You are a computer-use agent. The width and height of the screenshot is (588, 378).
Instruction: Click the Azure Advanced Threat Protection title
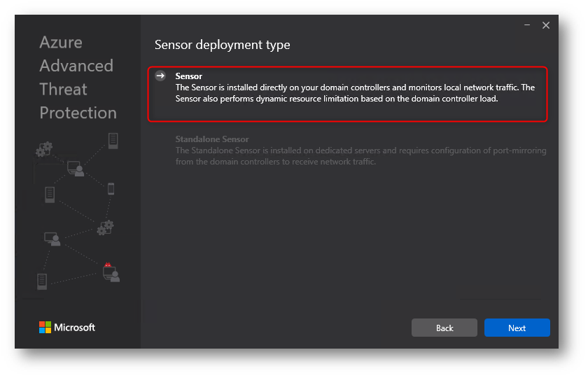point(78,77)
